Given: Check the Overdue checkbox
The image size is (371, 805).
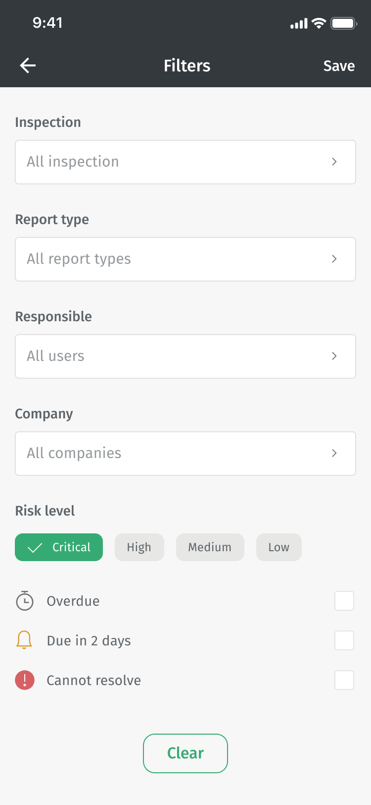Looking at the screenshot, I should point(344,601).
